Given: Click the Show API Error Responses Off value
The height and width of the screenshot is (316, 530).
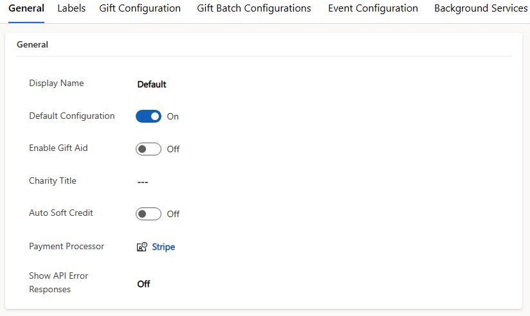Looking at the screenshot, I should 143,284.
